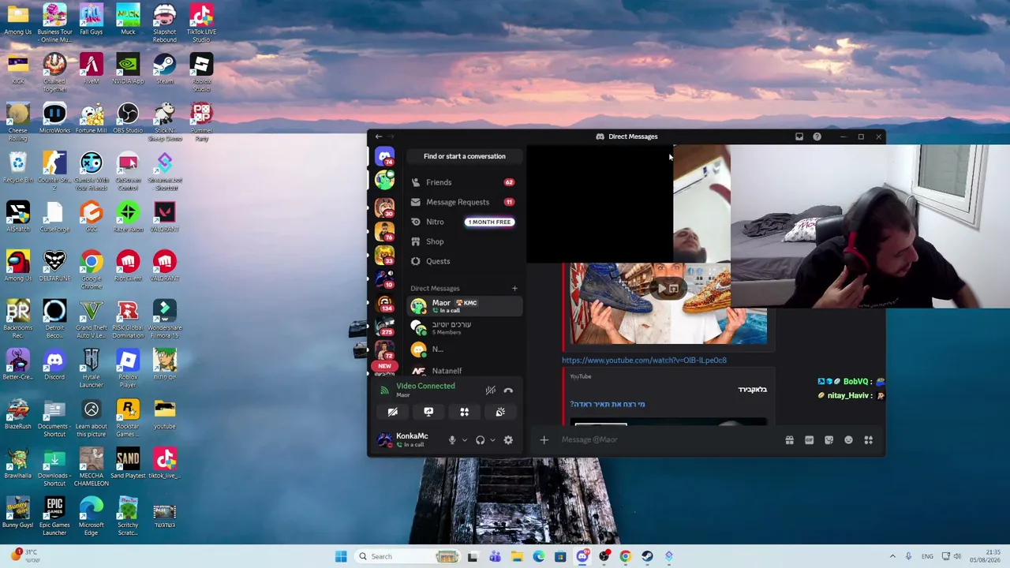
Task: Open the server with 134 notifications
Action: [384, 304]
